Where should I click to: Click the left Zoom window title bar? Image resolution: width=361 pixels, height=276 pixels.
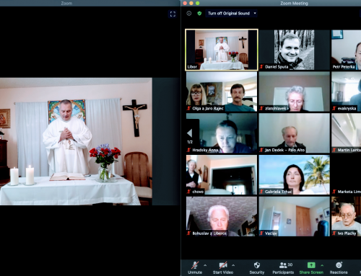click(90, 3)
